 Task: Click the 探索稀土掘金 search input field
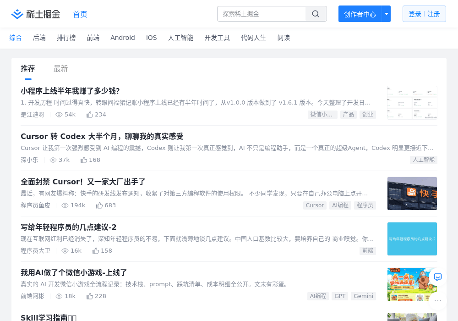point(262,14)
